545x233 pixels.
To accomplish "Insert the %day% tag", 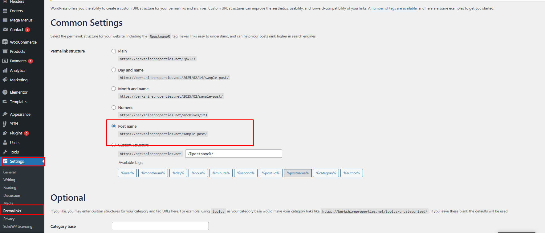I will coord(178,173).
